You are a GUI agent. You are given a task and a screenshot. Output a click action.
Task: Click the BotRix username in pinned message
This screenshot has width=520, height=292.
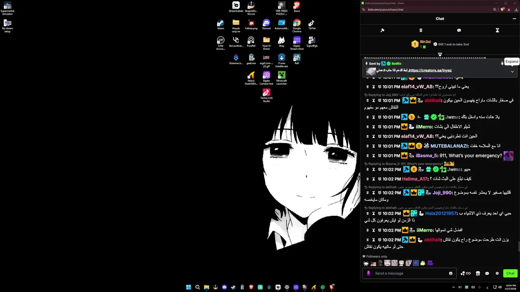396,64
